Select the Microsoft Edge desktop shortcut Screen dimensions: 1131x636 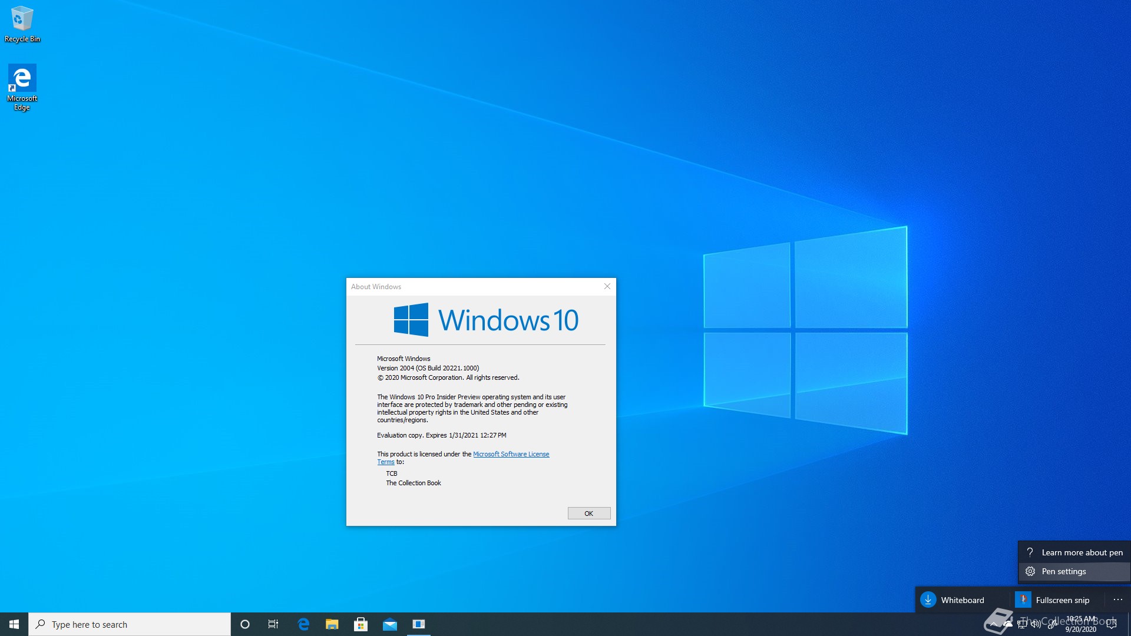(22, 87)
